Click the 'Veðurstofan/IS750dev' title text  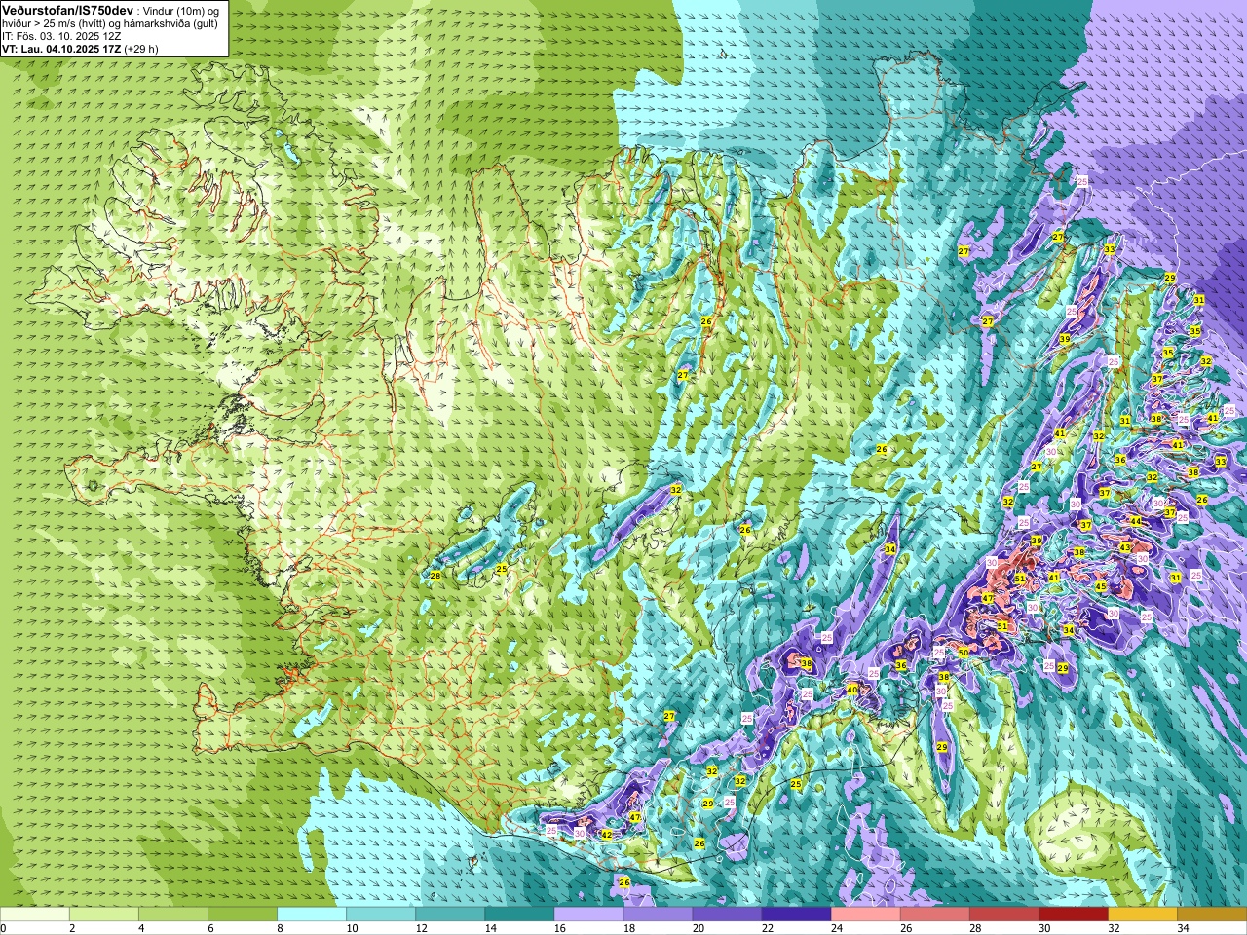[67, 10]
